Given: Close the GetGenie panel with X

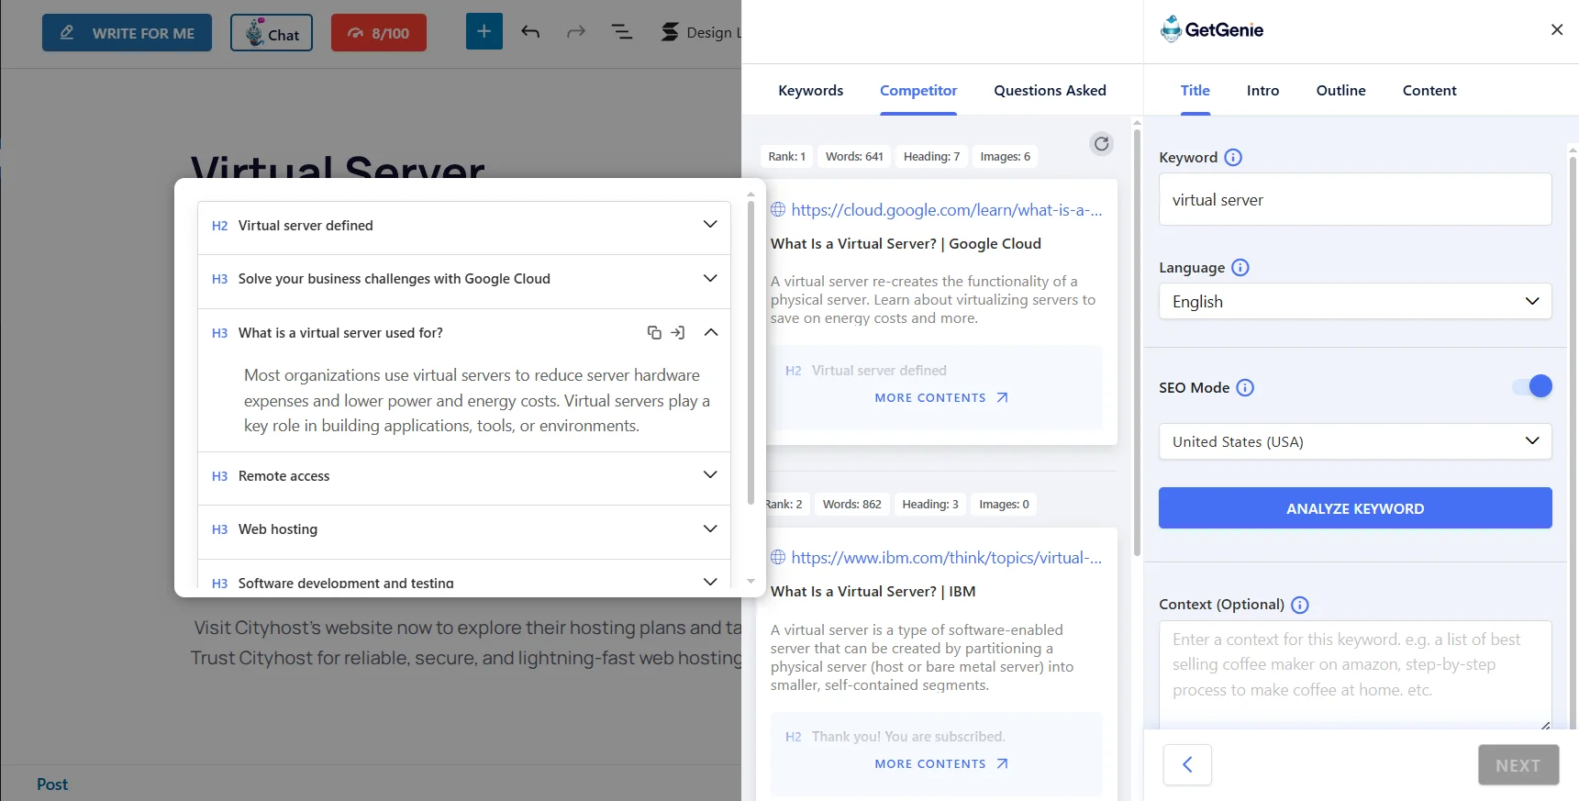Looking at the screenshot, I should click(1557, 29).
